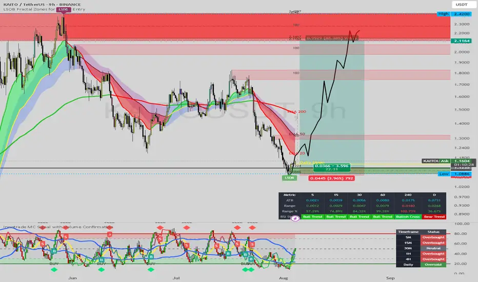Click the 102.73% Range % value
This screenshot has height=282, width=478.
point(408,211)
